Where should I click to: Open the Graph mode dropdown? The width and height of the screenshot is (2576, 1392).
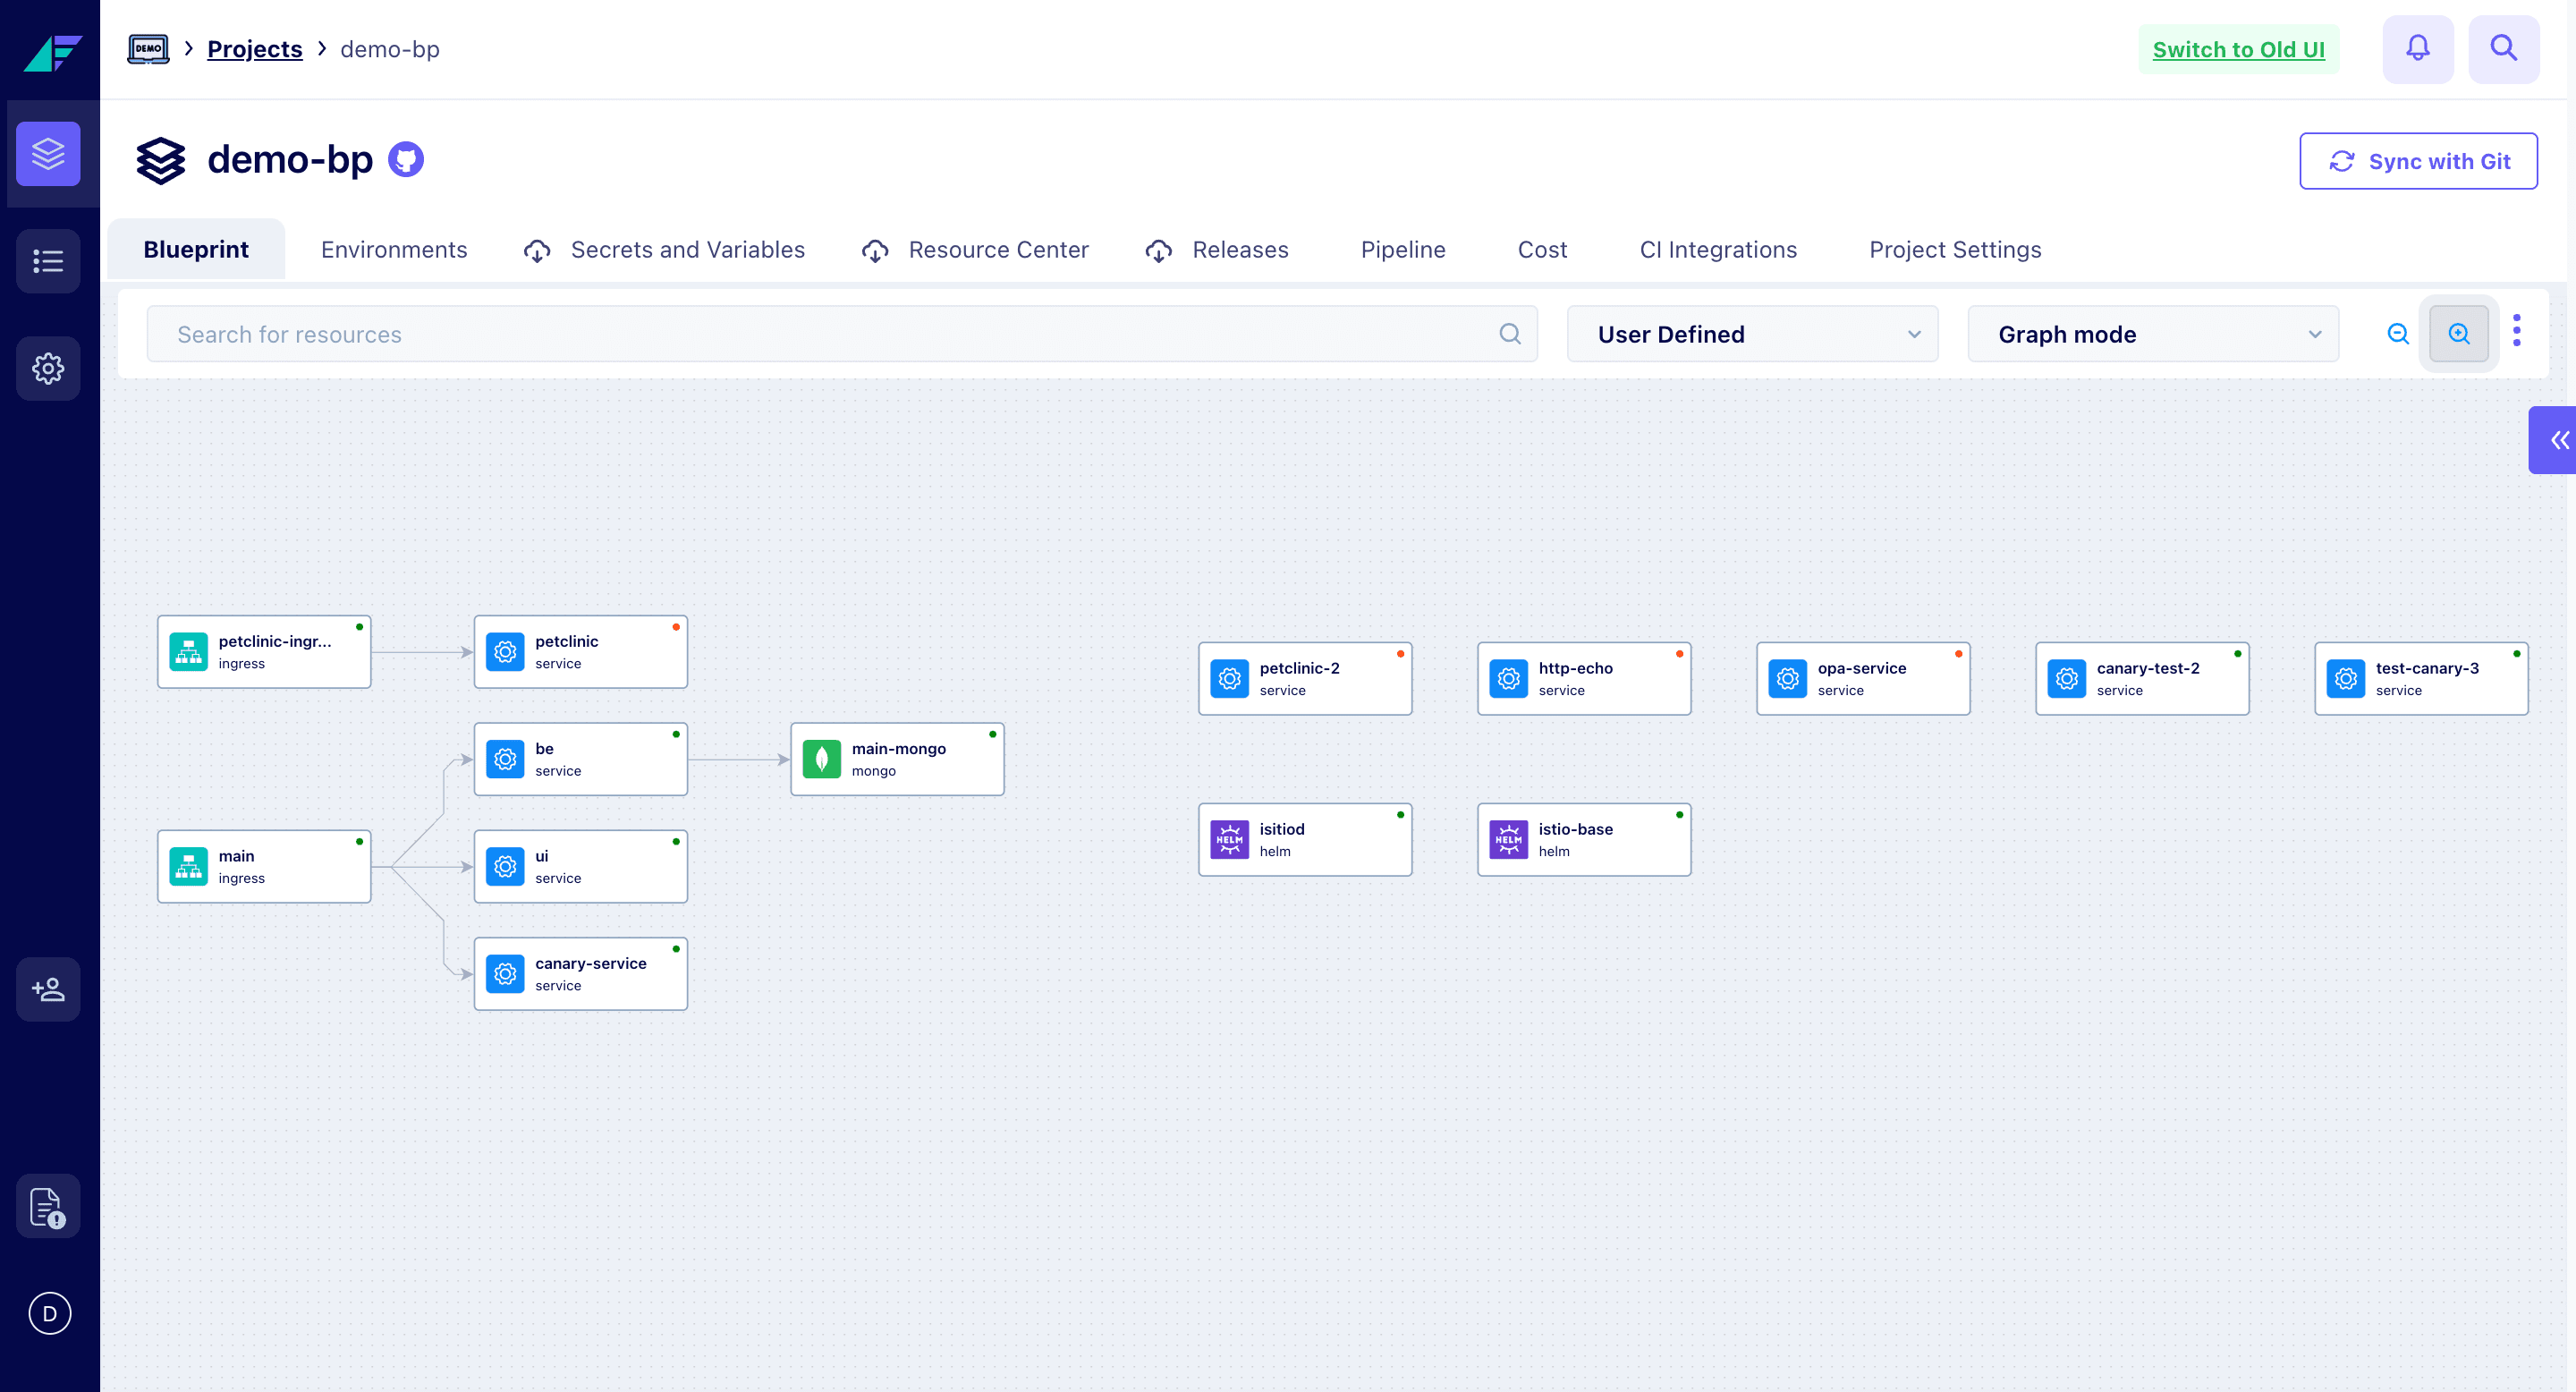pyautogui.click(x=2152, y=334)
